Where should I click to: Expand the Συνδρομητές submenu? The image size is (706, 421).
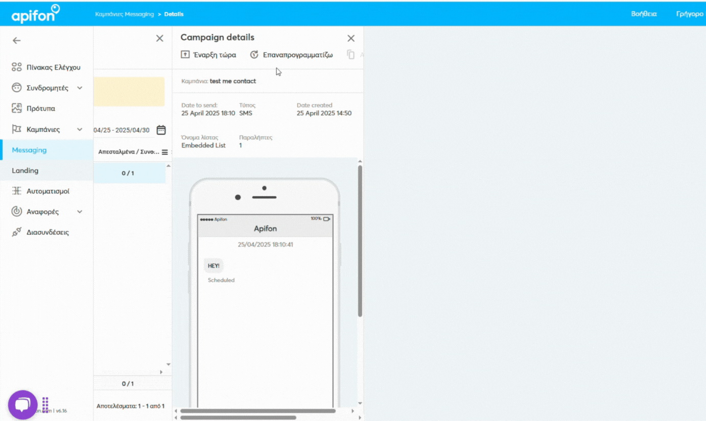point(80,88)
